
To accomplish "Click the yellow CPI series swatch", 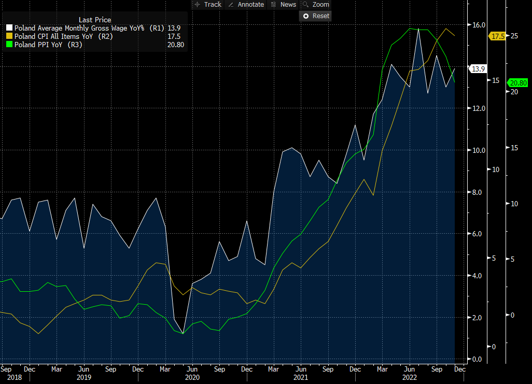I will (x=9, y=36).
